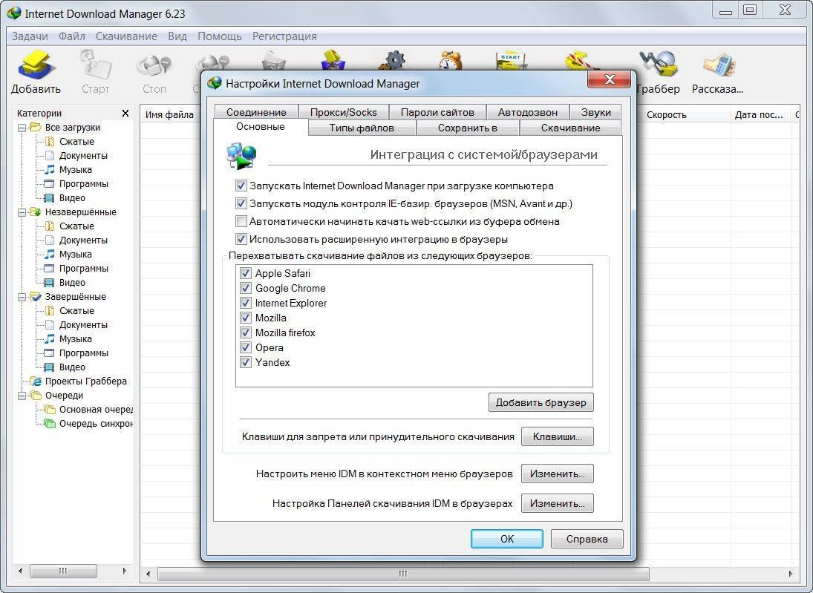Collapse the Незавершённые tree node

click(22, 212)
